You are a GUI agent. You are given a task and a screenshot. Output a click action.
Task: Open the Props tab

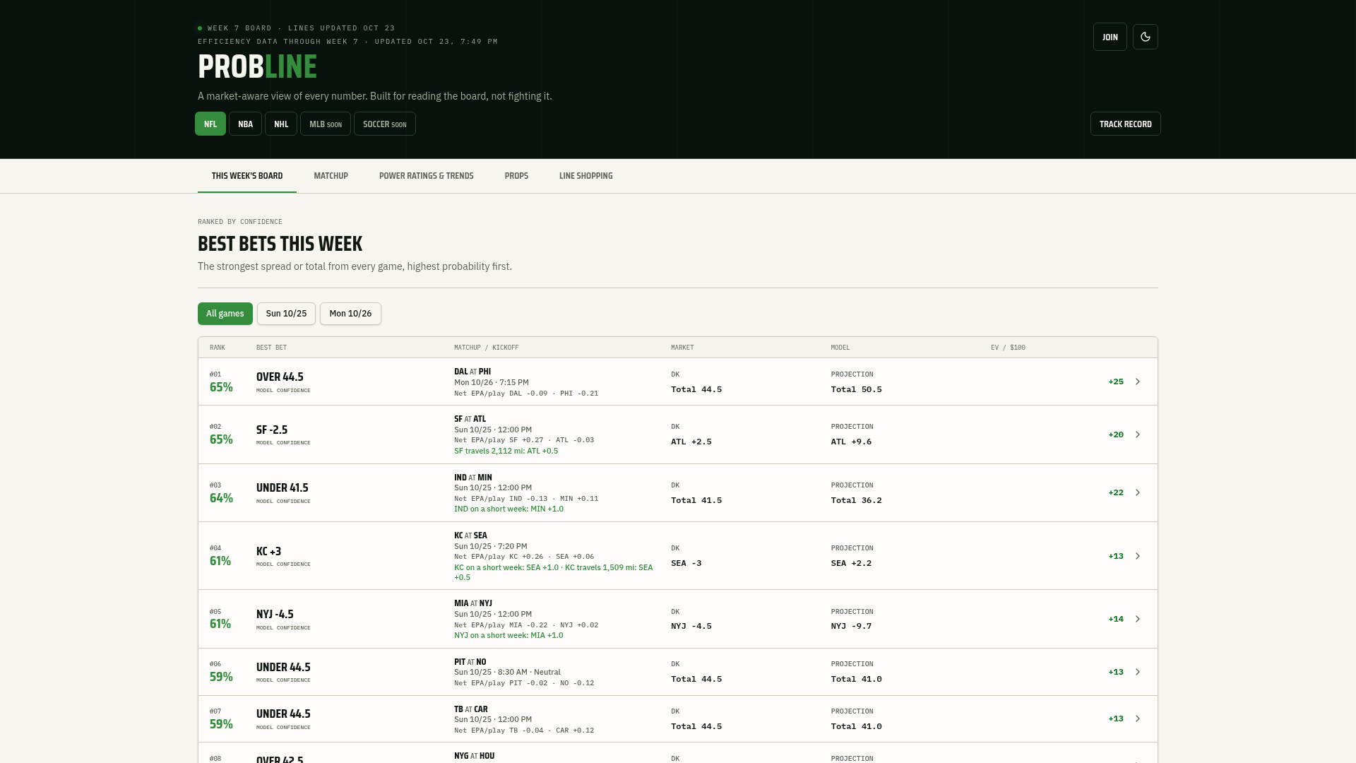(x=516, y=176)
